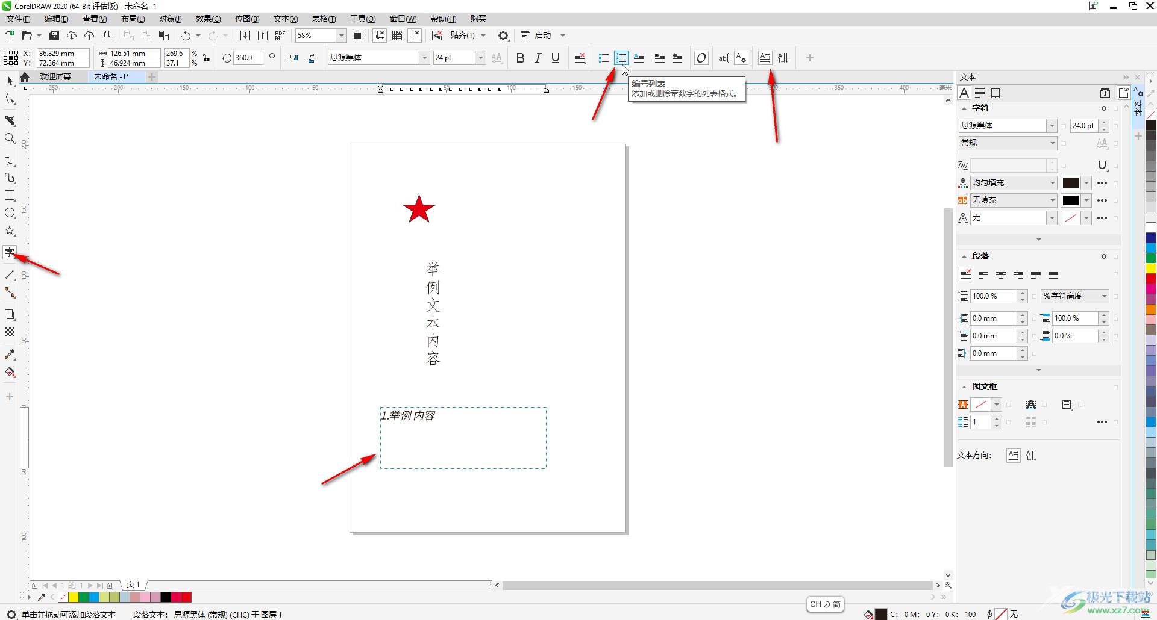Click rotation angle field 360.0
This screenshot has width=1157, height=620.
click(248, 58)
